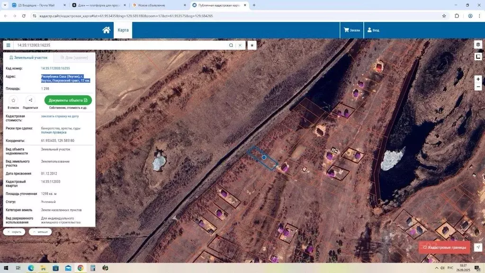Screen dimensions: 485x273
Task: Open the "Карта" tab in the header
Action: point(123,30)
